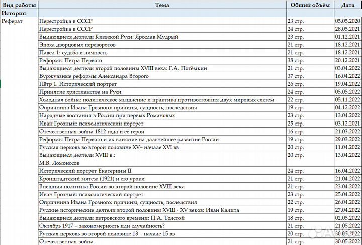Select 'Перестройка в СССР' dated 05.05.2020
Viewport: 362px width, 245px height.
(162, 21)
